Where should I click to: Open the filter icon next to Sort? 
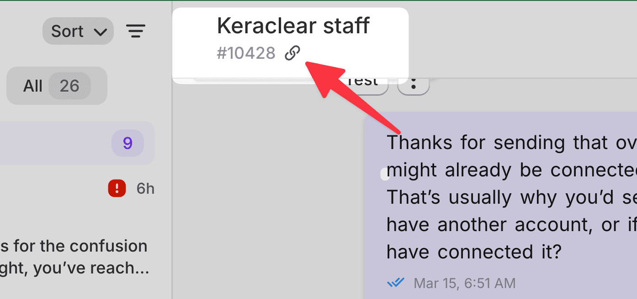pos(136,31)
